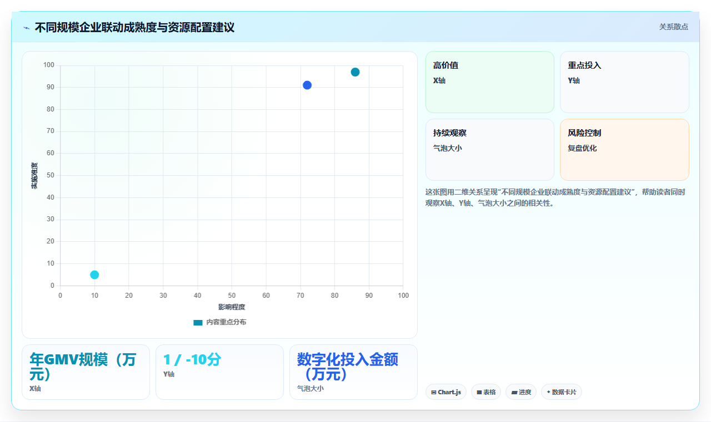Click the 影响程度 x-axis title

(232, 307)
